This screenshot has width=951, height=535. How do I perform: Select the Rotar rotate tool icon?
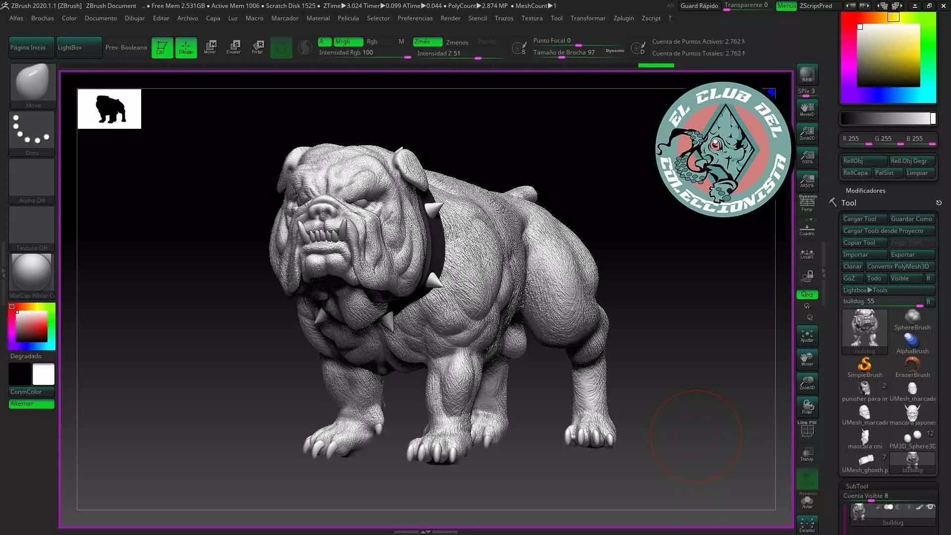pyautogui.click(x=257, y=47)
